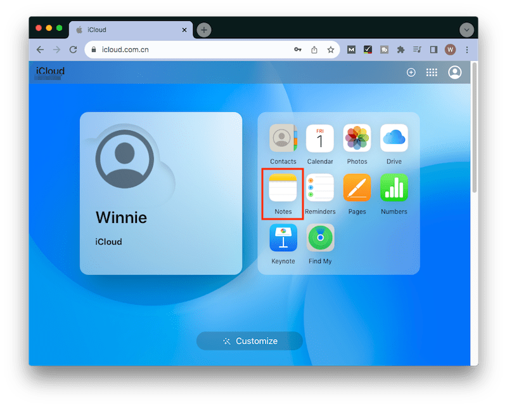Click the Customize button

249,341
